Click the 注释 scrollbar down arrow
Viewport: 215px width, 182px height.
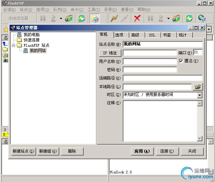pyautogui.click(x=200, y=139)
